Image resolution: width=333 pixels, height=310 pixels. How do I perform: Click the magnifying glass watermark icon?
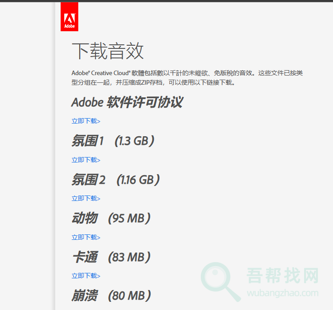tap(220, 281)
